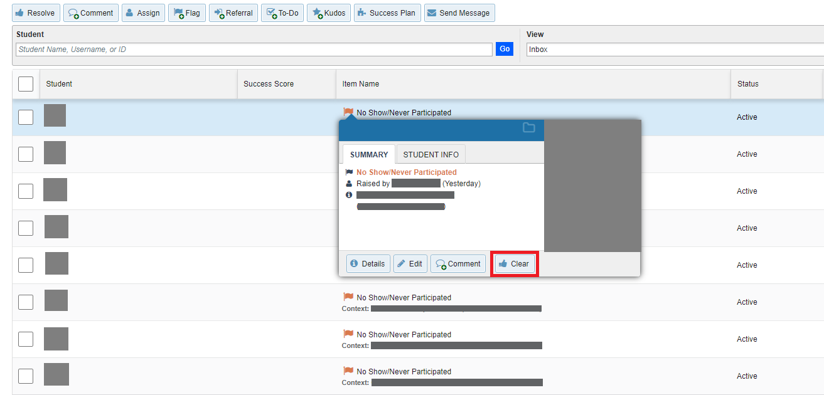Screen dimensions: 824x395
Task: Sort by Item Name column
Action: (x=361, y=84)
